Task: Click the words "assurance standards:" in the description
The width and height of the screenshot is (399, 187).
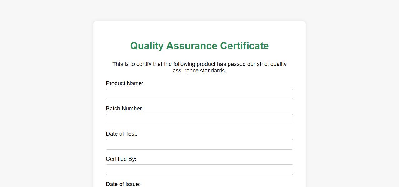Action: 199,71
